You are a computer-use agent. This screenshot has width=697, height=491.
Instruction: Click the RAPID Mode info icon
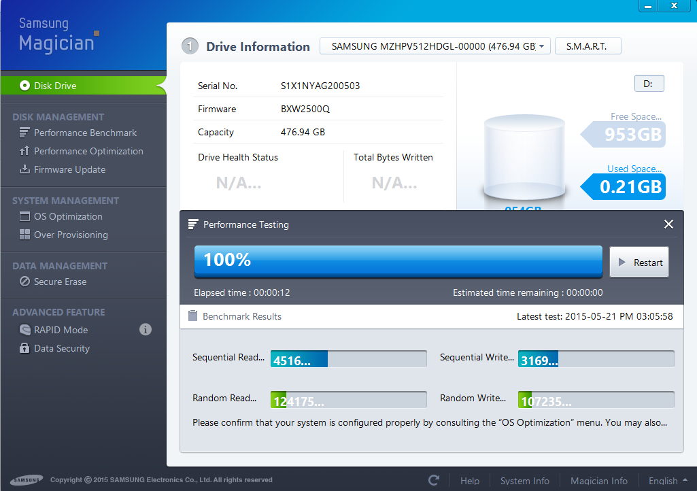pos(145,330)
